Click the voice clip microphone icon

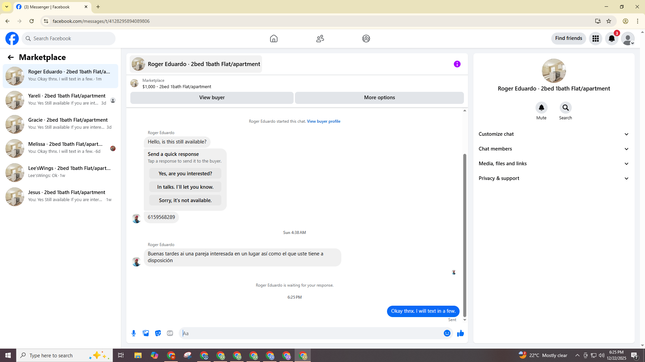[x=134, y=333]
